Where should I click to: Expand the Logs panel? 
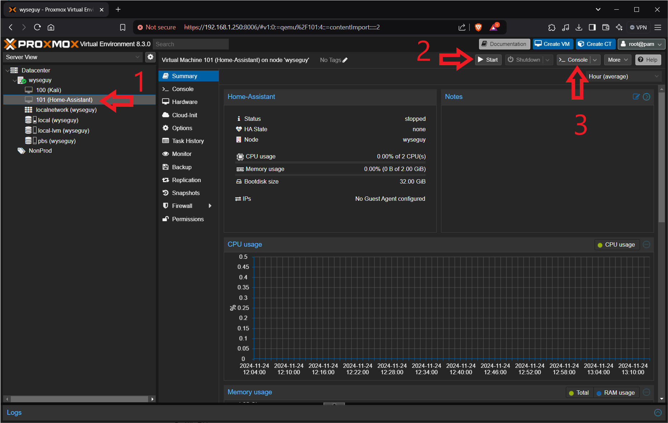[658, 413]
